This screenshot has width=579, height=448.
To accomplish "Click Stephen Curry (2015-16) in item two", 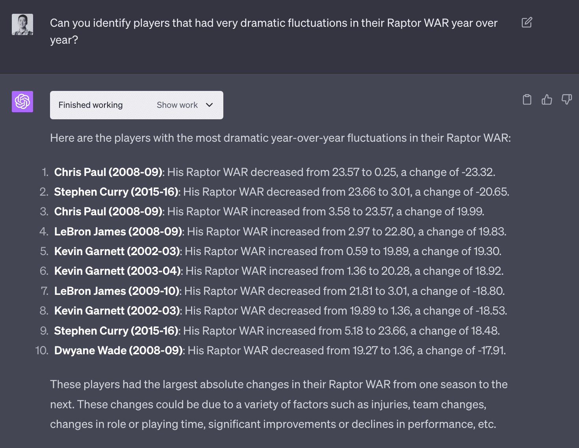I will [116, 192].
